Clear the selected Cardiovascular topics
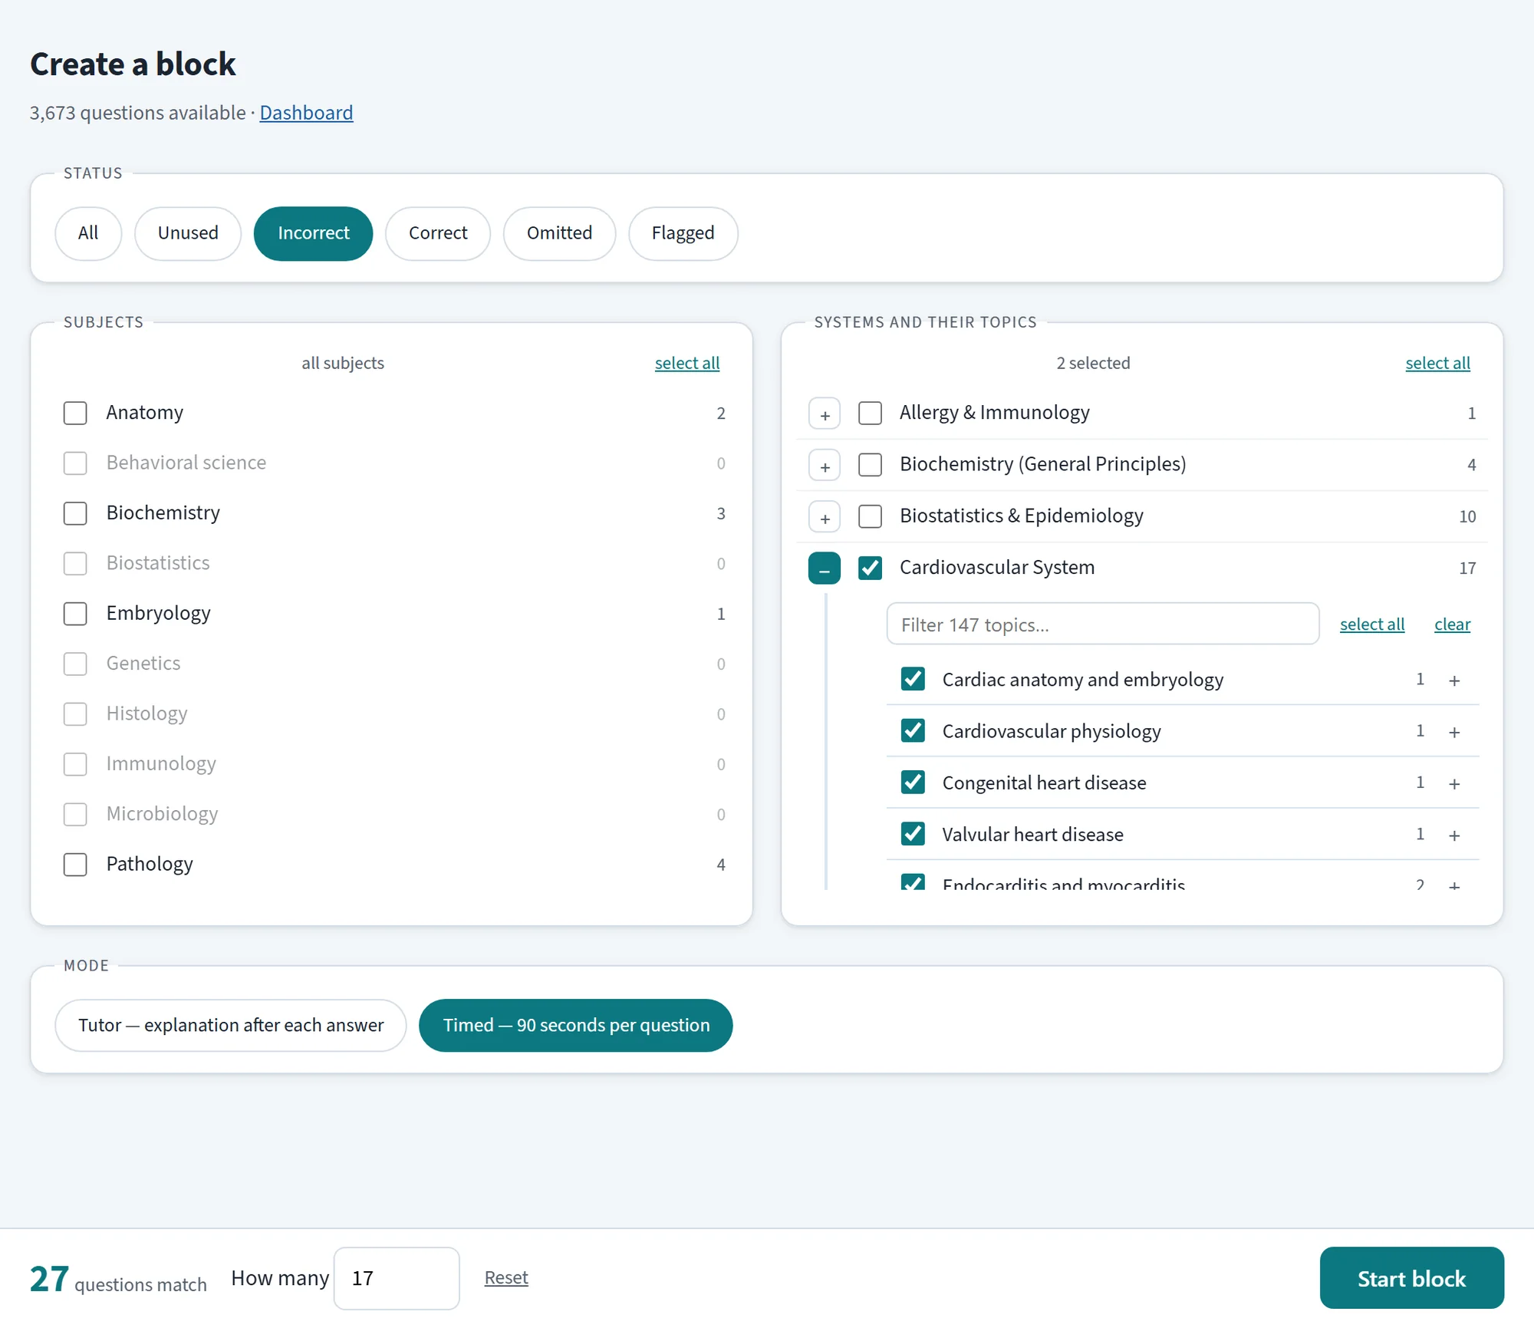The image size is (1534, 1328). 1452,624
